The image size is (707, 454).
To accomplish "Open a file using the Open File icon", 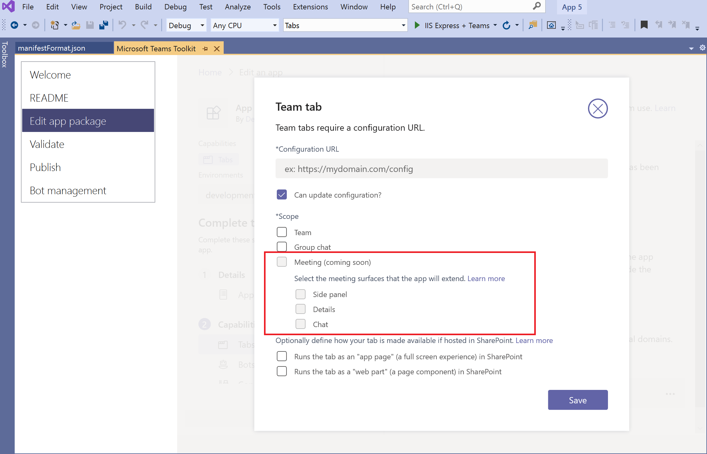I will pyautogui.click(x=76, y=25).
